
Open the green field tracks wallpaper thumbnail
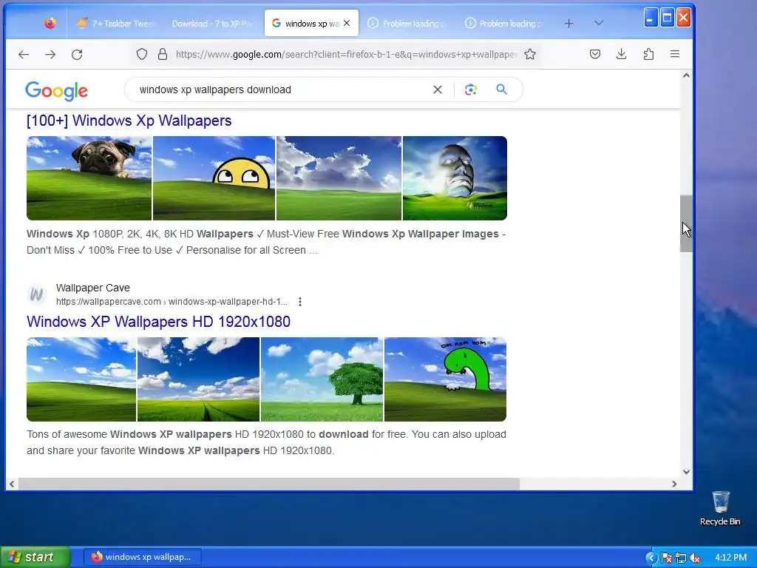pos(198,379)
